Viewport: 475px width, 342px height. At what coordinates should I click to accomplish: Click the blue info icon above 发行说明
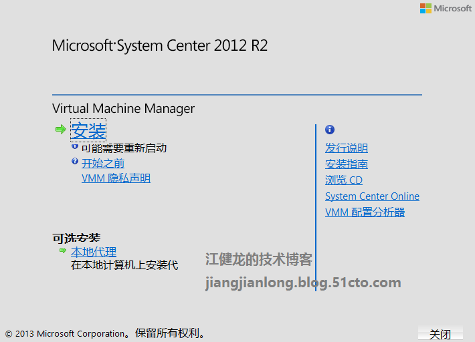pos(330,130)
